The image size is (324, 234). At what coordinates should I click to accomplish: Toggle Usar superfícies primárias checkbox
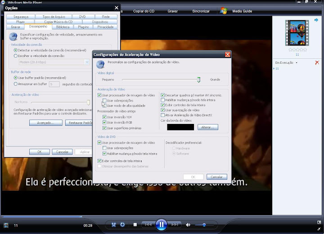(x=104, y=128)
